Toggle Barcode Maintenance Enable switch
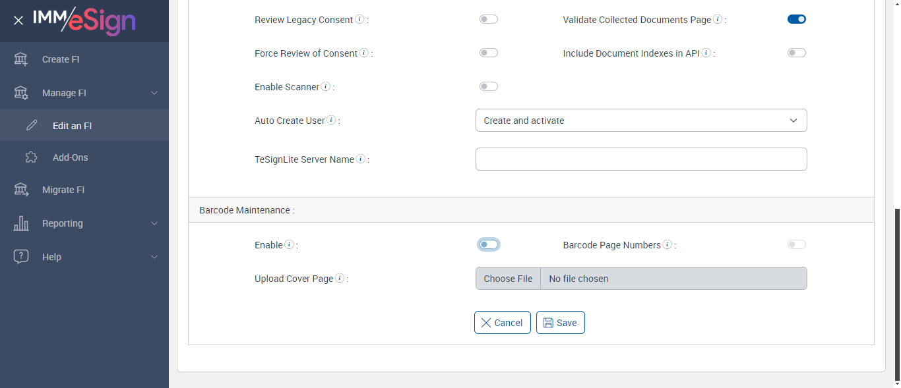The width and height of the screenshot is (901, 388). click(488, 245)
